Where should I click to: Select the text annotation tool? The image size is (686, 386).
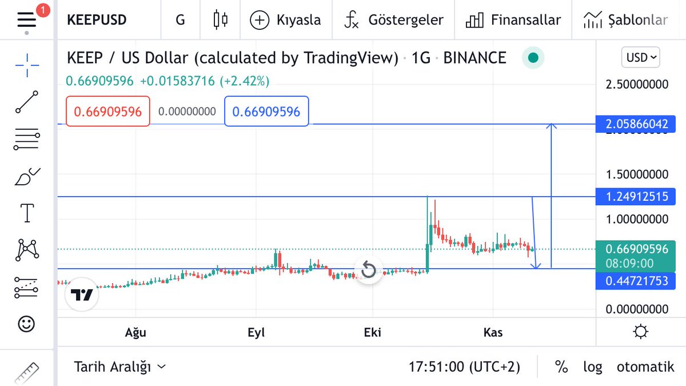tap(27, 213)
